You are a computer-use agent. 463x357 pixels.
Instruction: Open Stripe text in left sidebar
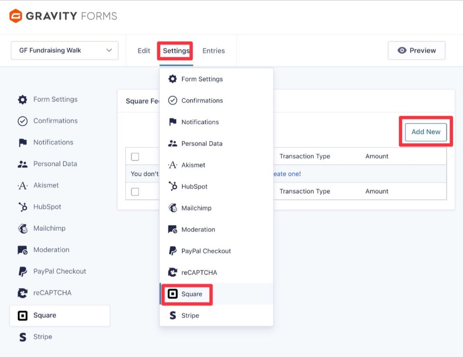43,337
